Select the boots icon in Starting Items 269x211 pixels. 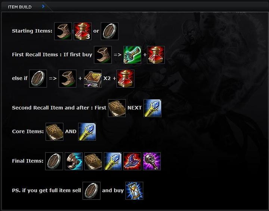point(63,31)
